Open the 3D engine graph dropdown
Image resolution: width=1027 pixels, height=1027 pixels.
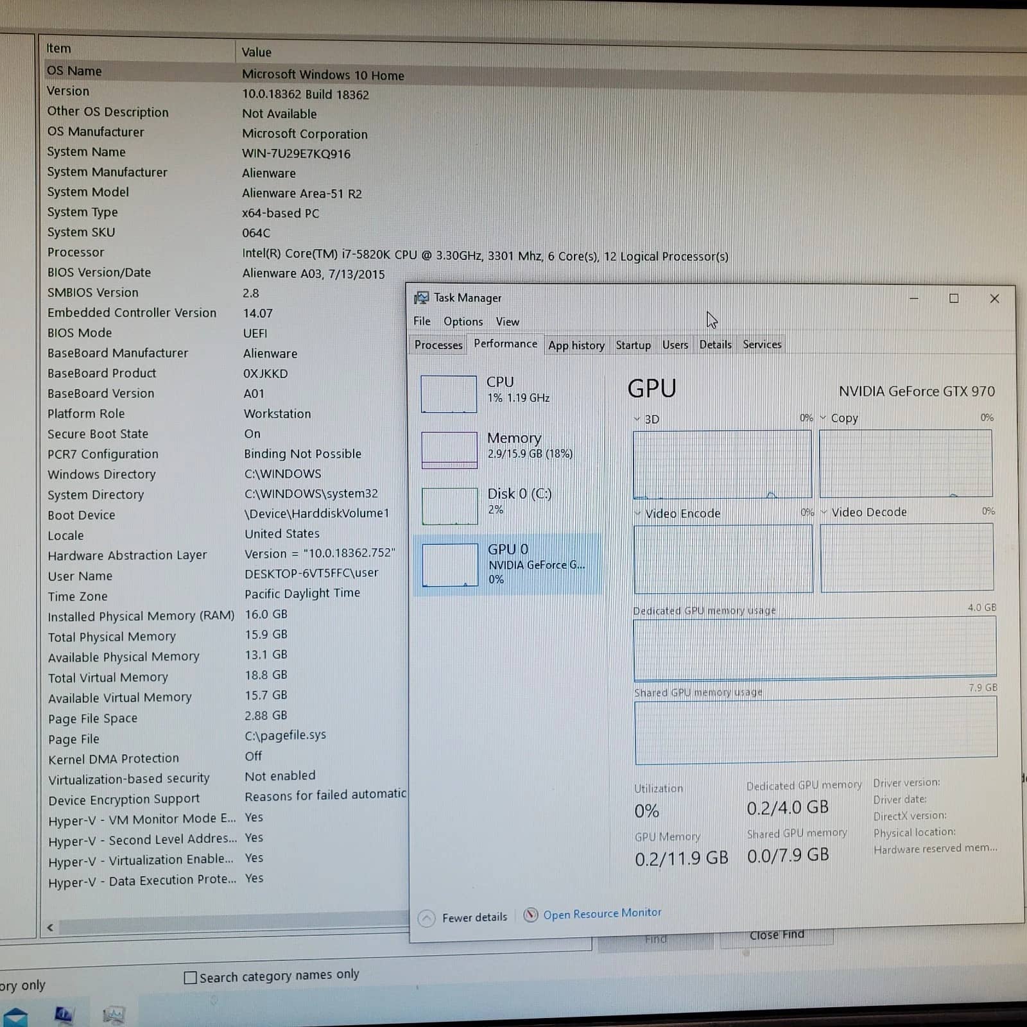pyautogui.click(x=637, y=419)
